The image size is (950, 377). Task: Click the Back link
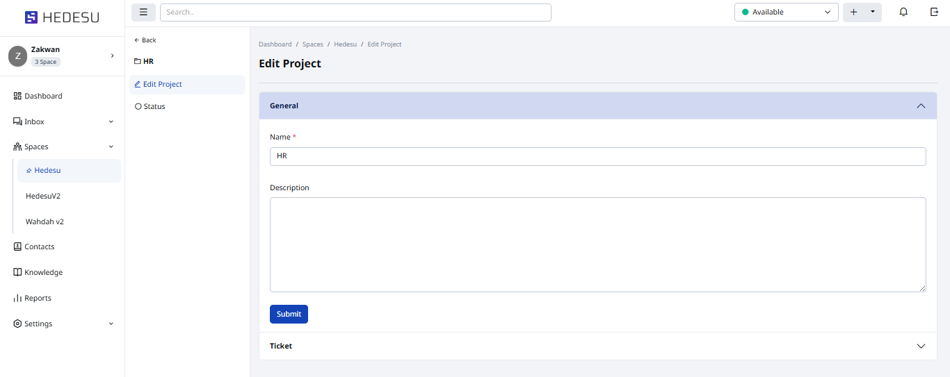[x=145, y=40]
